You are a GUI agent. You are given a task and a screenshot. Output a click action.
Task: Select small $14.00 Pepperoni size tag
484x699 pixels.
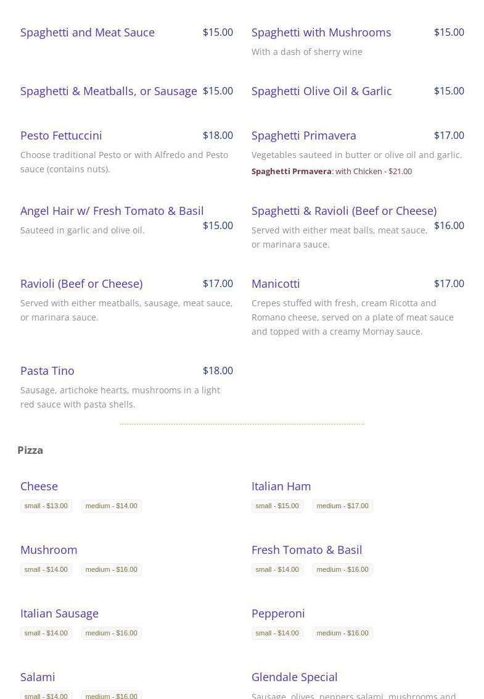[x=277, y=633]
